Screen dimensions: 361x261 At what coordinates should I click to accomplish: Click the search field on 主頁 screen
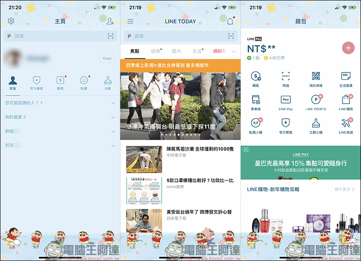pos(60,36)
